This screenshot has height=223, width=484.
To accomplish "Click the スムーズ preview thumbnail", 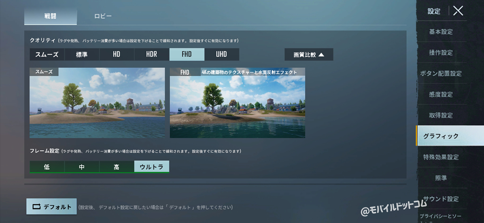I will (97, 103).
